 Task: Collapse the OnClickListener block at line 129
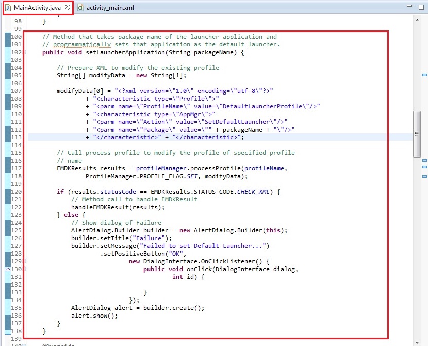click(x=25, y=262)
